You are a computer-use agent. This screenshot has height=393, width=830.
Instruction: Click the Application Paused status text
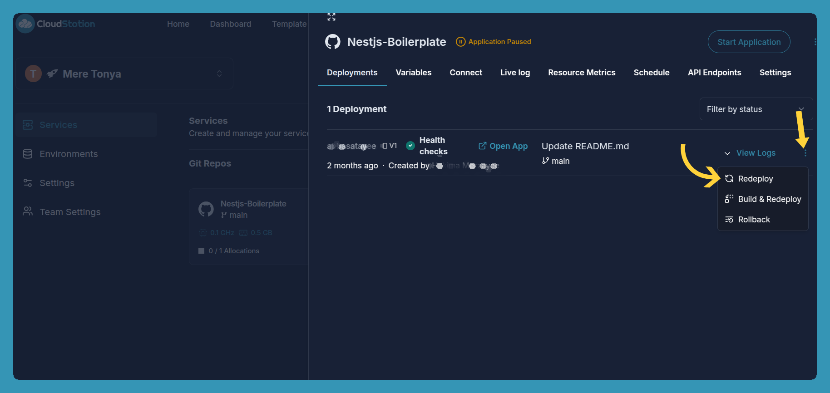point(499,42)
